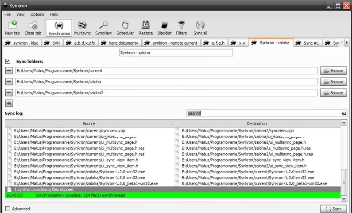352x213 pixels.
Task: Open the File menu
Action: (8, 14)
